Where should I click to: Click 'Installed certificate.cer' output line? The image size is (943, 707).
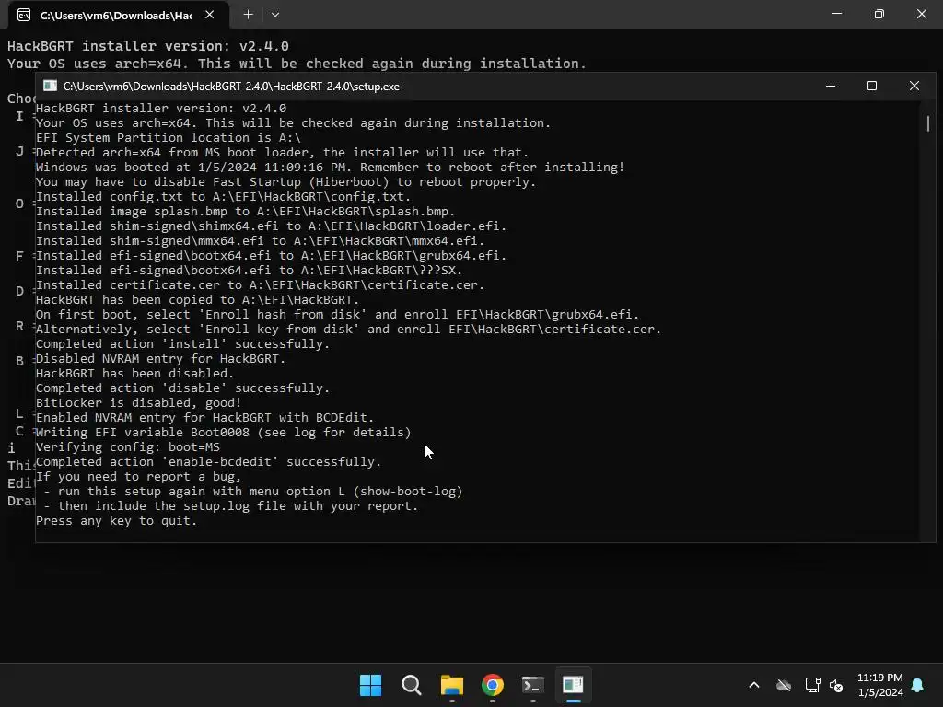[260, 285]
